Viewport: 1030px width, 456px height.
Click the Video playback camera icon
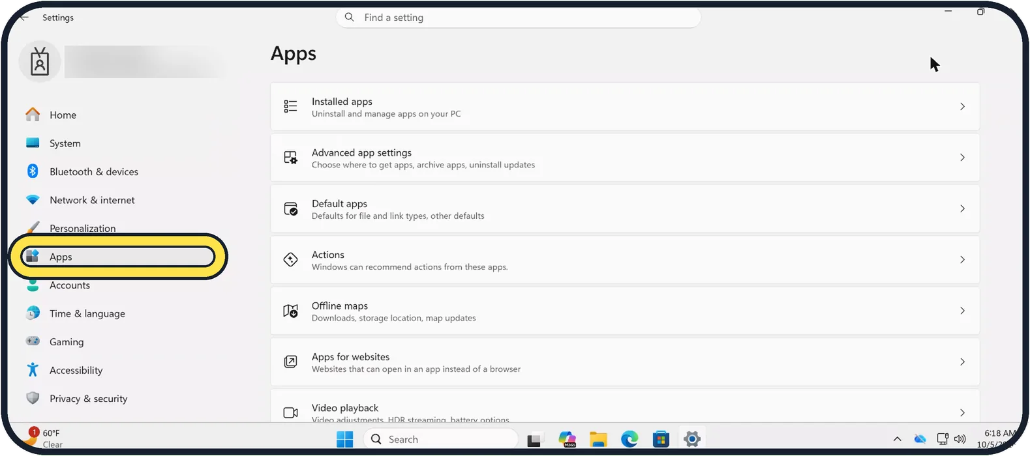point(290,412)
